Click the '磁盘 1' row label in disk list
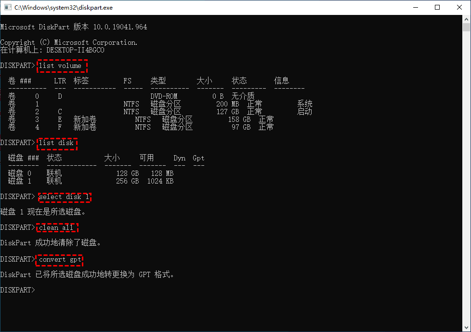This screenshot has width=471, height=332. (x=20, y=181)
